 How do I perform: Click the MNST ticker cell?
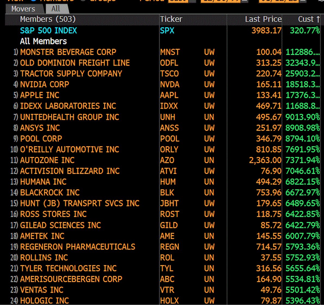170,52
